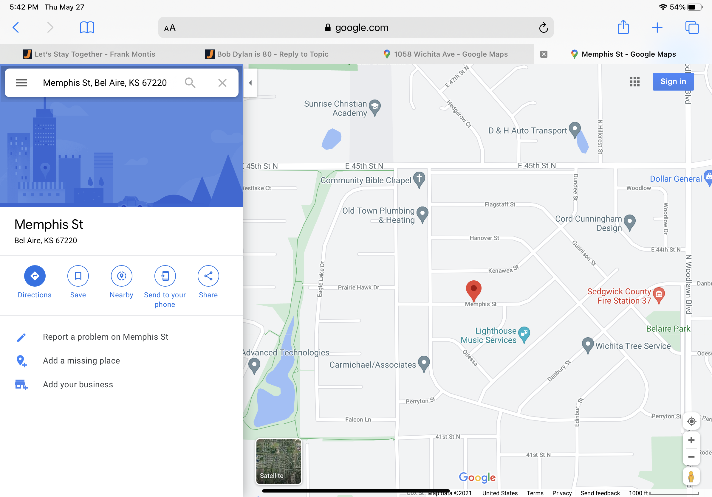Zoom out on the map
The height and width of the screenshot is (497, 712).
[691, 457]
